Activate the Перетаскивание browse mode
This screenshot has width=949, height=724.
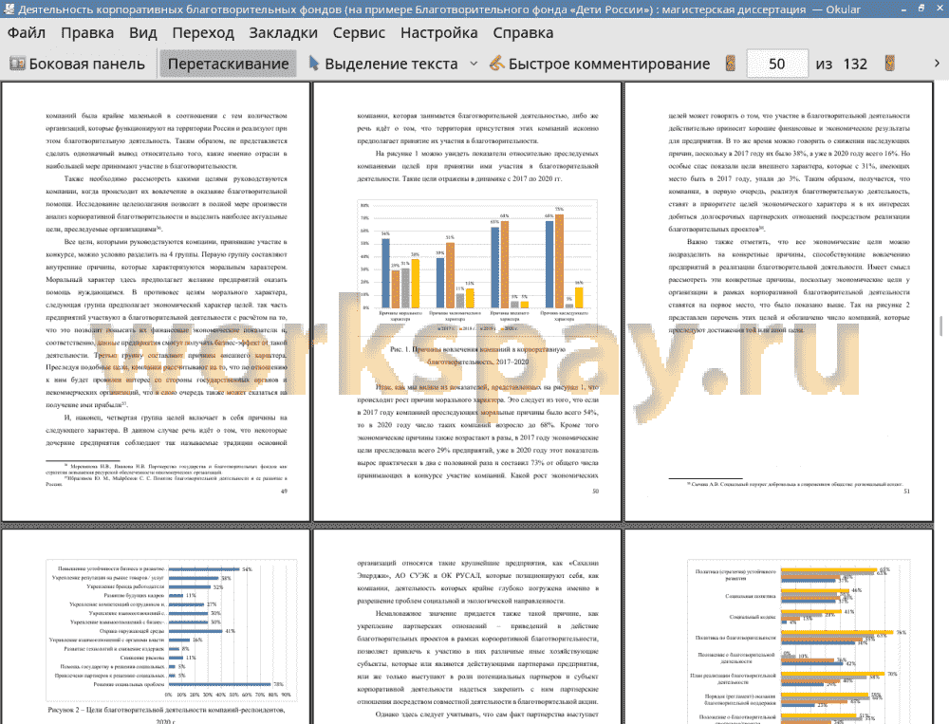[x=228, y=64]
